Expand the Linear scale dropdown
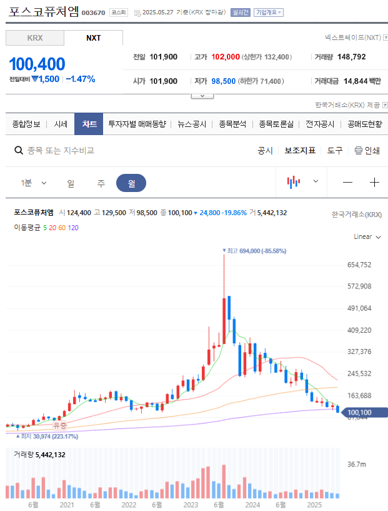 pyautogui.click(x=367, y=236)
